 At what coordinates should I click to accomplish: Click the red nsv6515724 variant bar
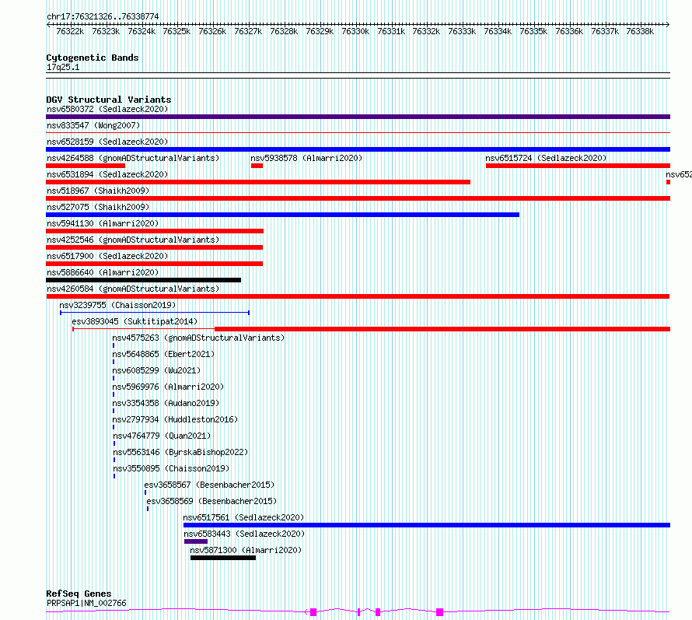tap(578, 166)
